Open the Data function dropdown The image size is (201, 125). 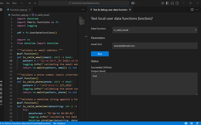(155, 30)
